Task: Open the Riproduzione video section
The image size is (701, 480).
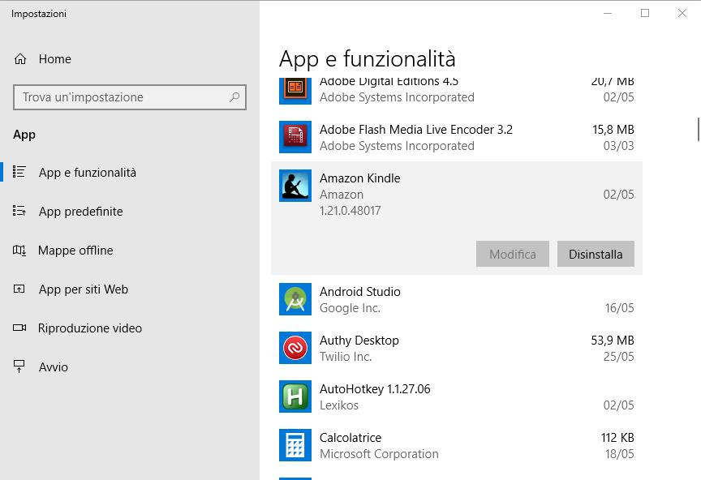Action: pyautogui.click(x=130, y=328)
